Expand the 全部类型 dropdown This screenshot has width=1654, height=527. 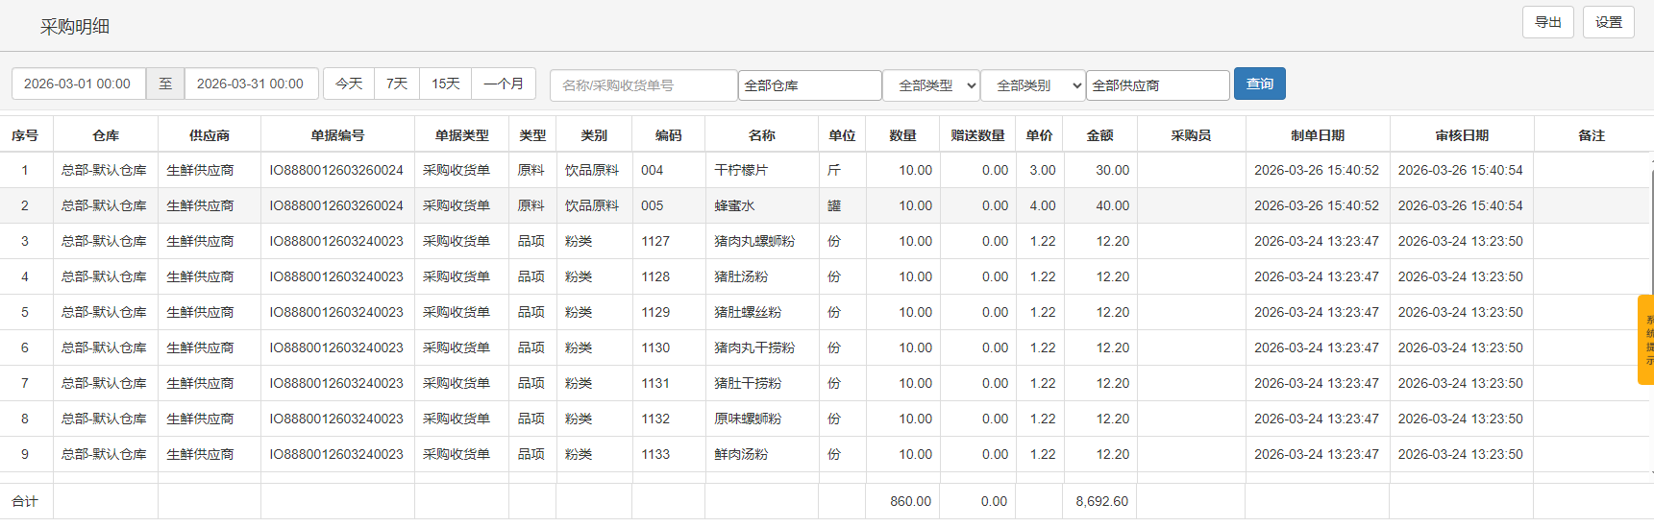tap(931, 85)
